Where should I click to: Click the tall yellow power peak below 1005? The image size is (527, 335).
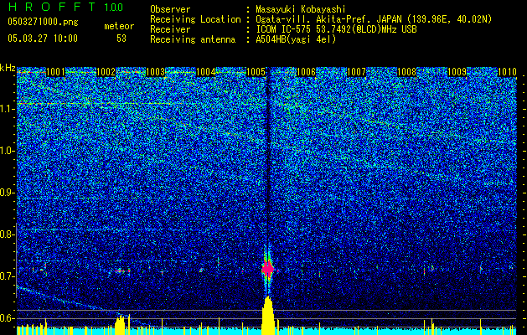pyautogui.click(x=268, y=315)
